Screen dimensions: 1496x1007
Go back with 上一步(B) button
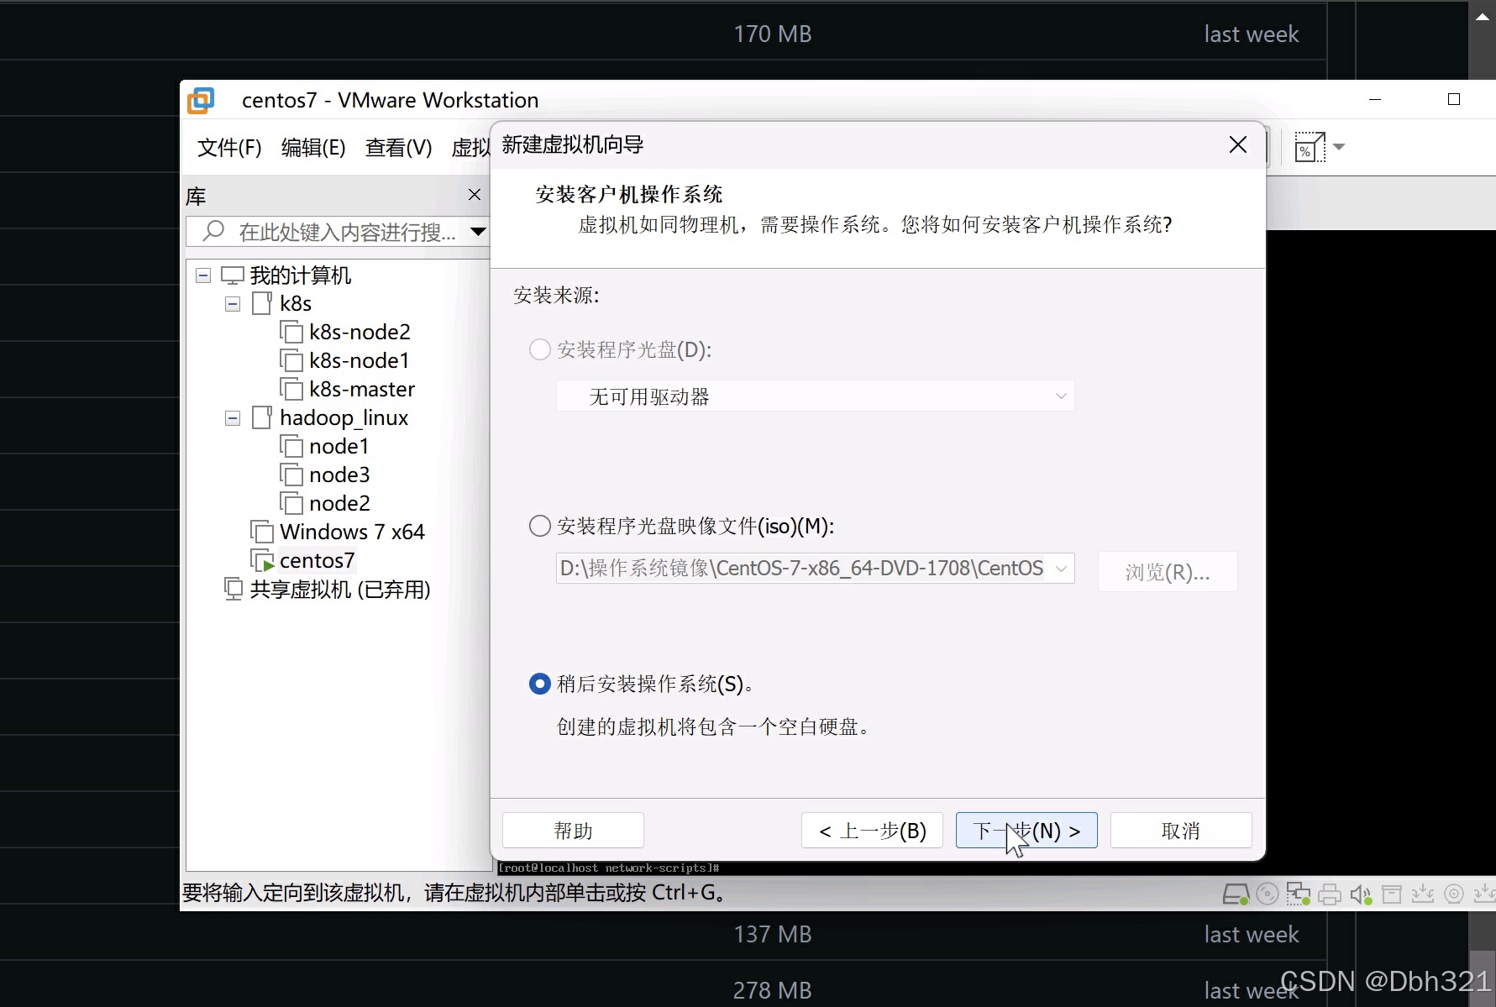click(x=872, y=831)
